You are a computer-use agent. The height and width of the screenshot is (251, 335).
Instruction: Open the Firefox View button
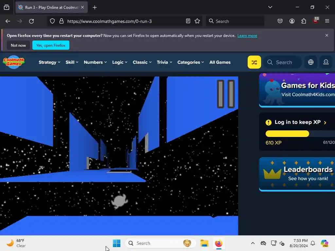click(7, 8)
